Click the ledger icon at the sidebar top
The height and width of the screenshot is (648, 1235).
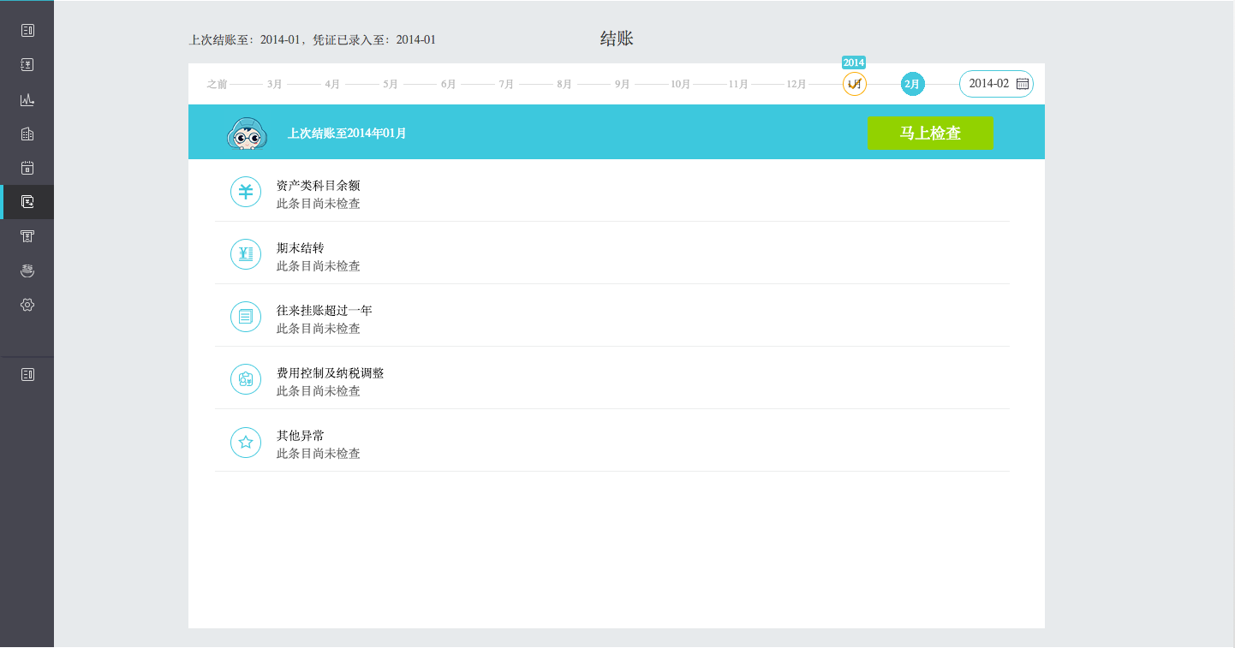click(x=27, y=30)
